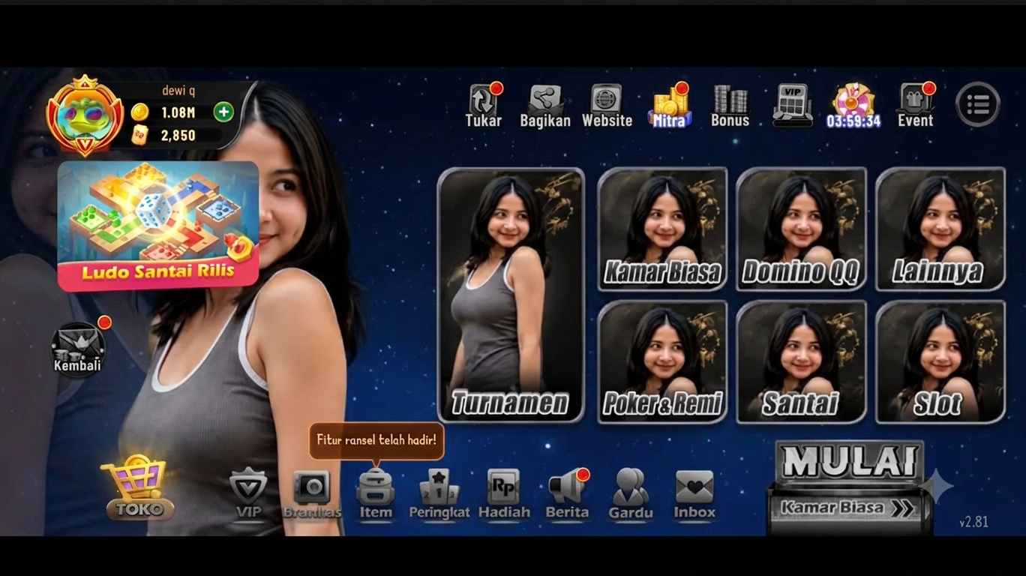Open the Gardu friends icon
1026x576 pixels.
[631, 494]
